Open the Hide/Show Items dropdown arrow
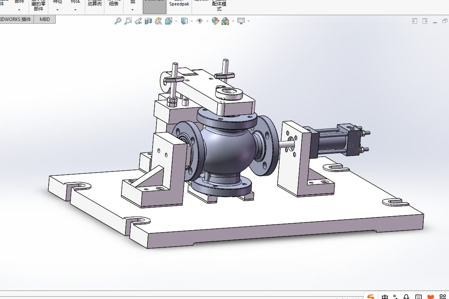The height and width of the screenshot is (299, 449). tap(207, 21)
